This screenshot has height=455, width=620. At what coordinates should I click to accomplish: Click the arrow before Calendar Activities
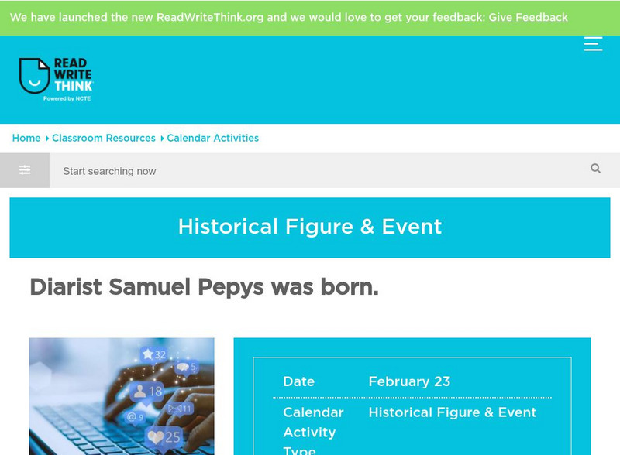(x=162, y=139)
